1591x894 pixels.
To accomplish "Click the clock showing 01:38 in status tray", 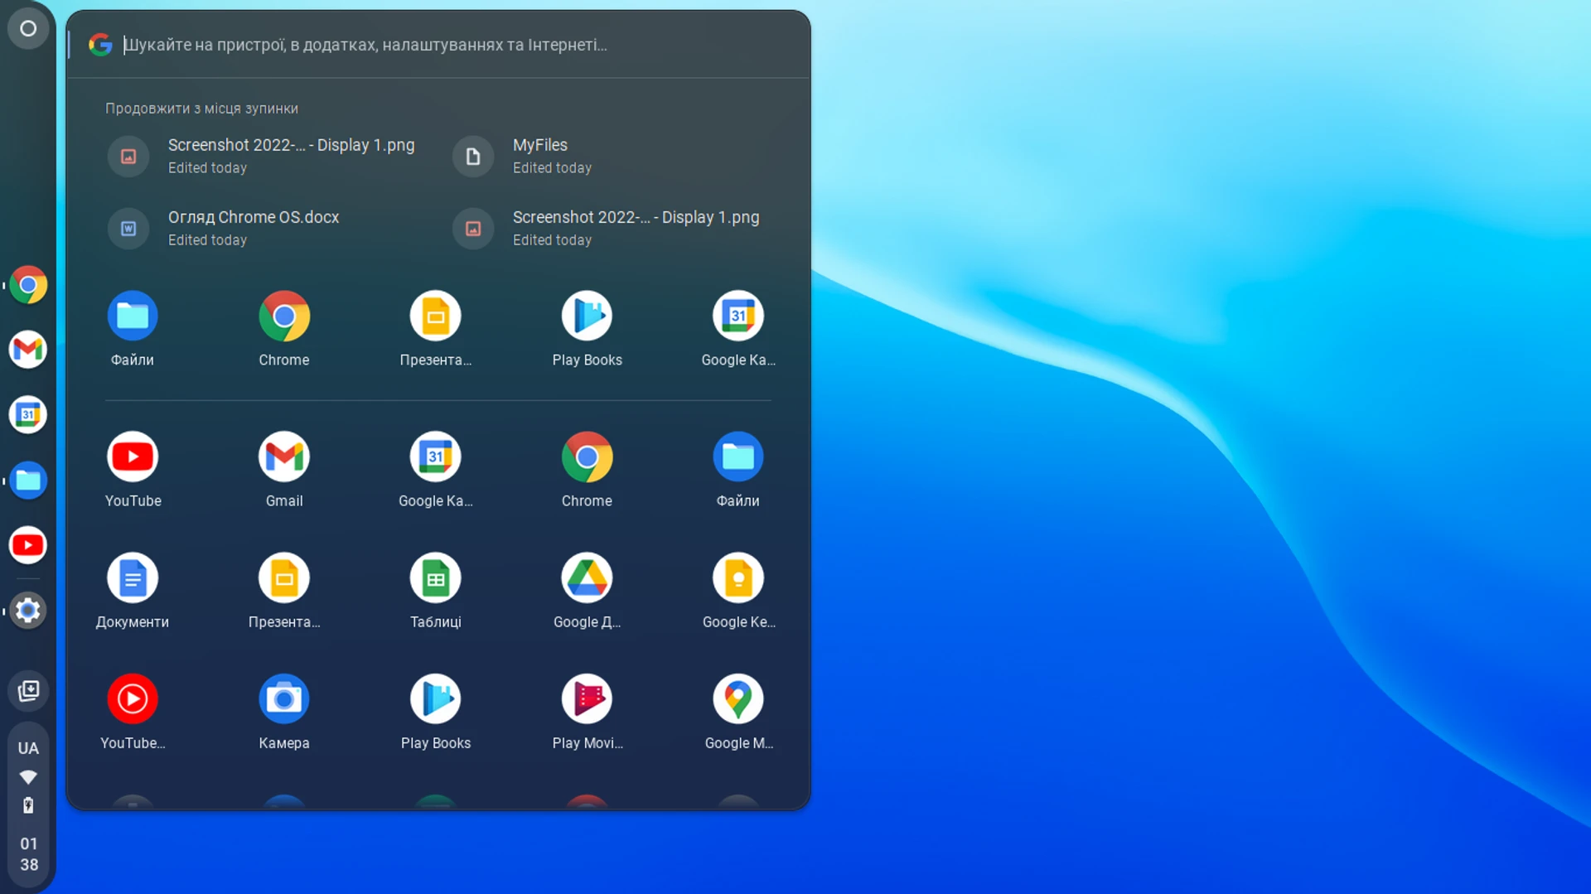I will 28,853.
